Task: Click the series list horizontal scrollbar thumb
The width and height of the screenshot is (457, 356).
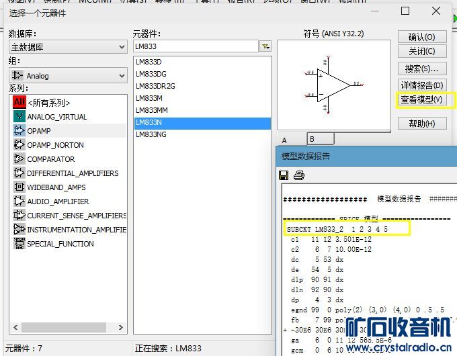Action: coord(64,327)
